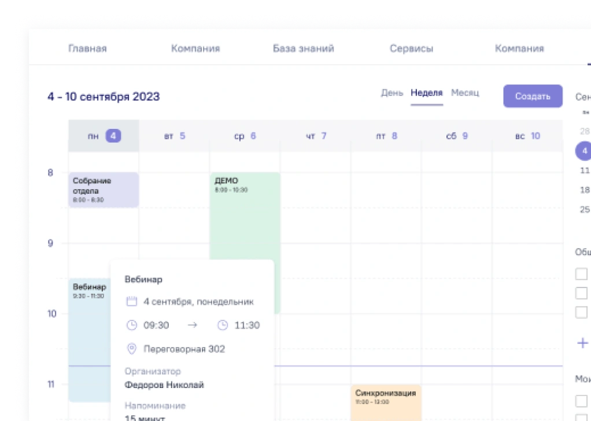Click the calendar icon beside 4 сентября, понедельник
This screenshot has width=591, height=421.
pyautogui.click(x=131, y=301)
